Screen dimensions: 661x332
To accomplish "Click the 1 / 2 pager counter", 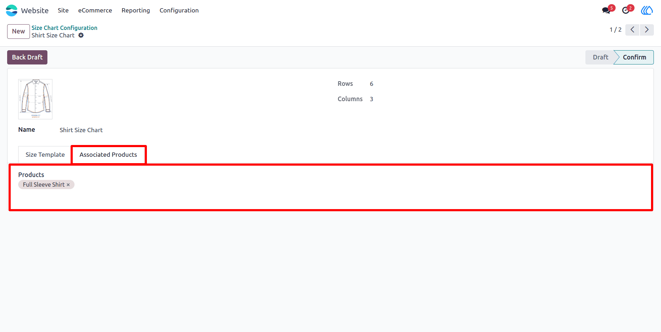I will pos(615,30).
